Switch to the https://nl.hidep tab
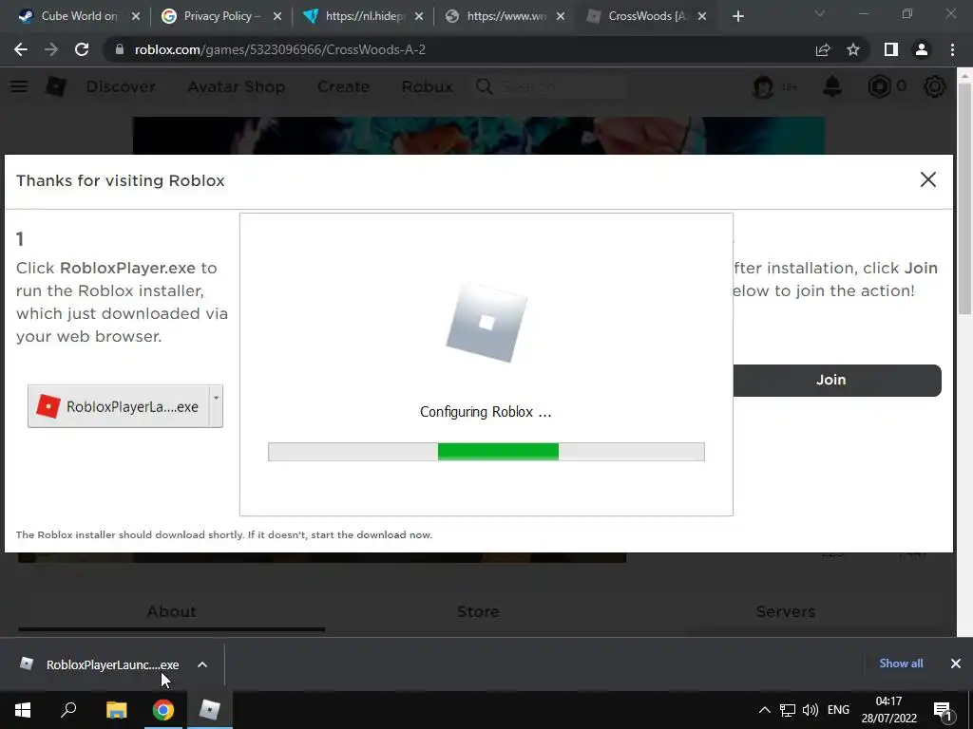 363,16
